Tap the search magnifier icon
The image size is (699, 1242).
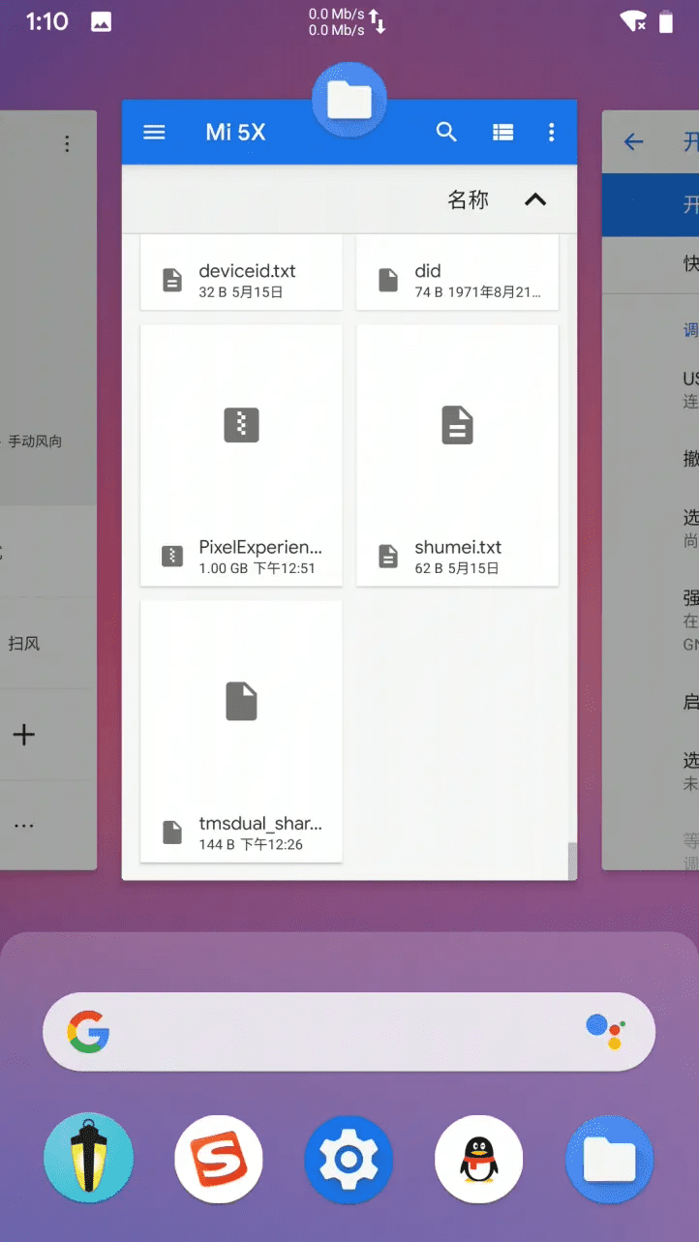pos(446,133)
